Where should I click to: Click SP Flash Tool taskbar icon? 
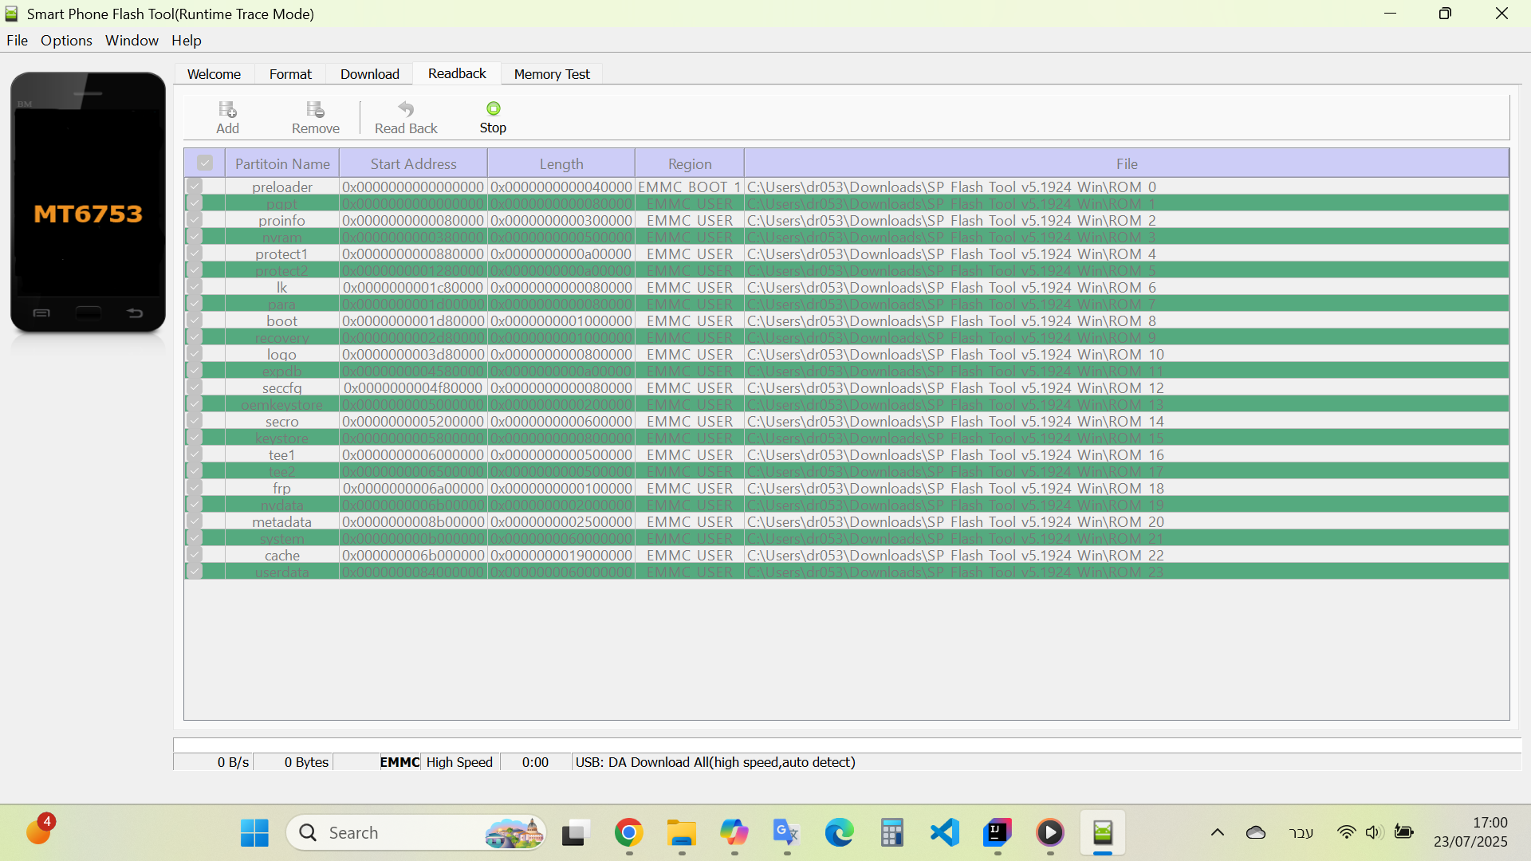pos(1102,833)
